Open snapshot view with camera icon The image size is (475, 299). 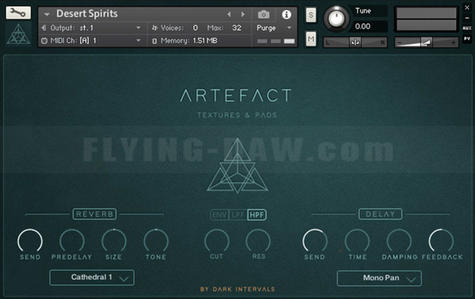click(x=263, y=14)
